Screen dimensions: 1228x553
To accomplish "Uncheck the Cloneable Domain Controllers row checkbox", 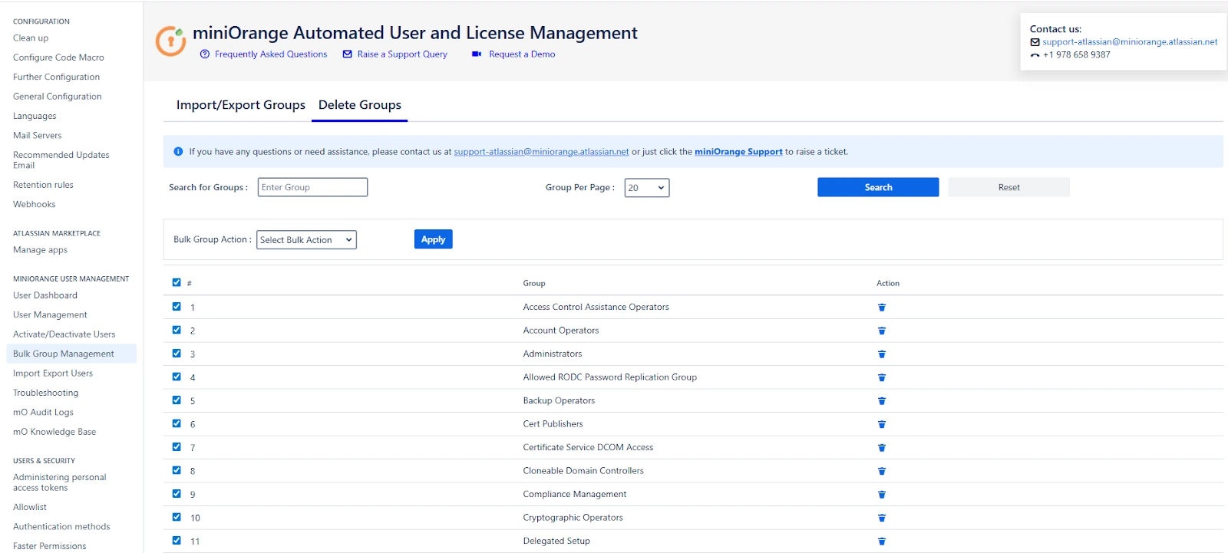I will [177, 470].
